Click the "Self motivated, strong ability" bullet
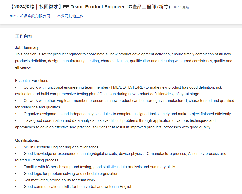 pyautogui.click(x=60, y=180)
